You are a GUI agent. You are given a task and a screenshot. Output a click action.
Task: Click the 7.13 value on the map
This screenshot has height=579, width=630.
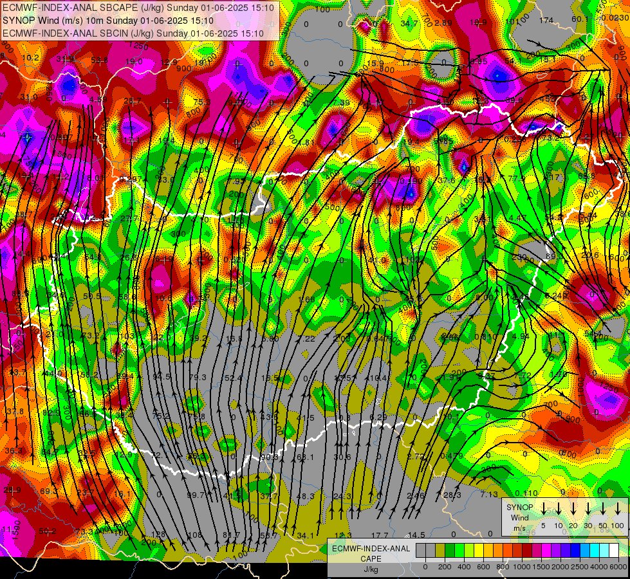point(489,495)
